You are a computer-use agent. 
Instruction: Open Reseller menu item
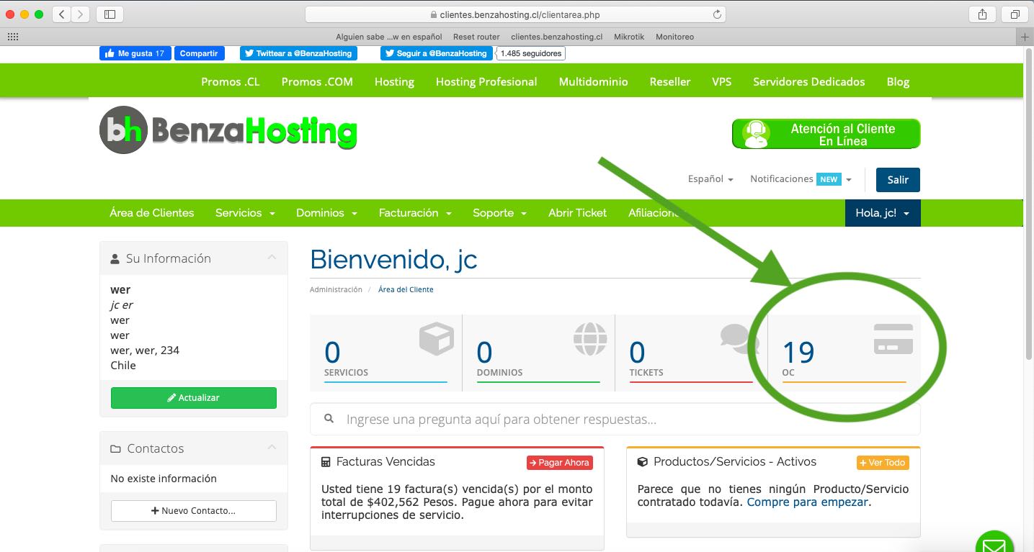[670, 82]
